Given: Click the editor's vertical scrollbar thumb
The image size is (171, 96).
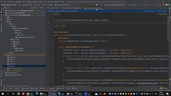Looking at the screenshot, I should pos(168,28).
